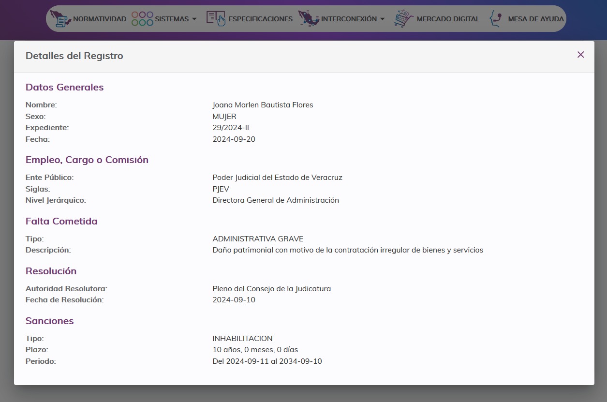Click the Especificaciones book and hand icon
The width and height of the screenshot is (607, 402).
click(x=216, y=19)
